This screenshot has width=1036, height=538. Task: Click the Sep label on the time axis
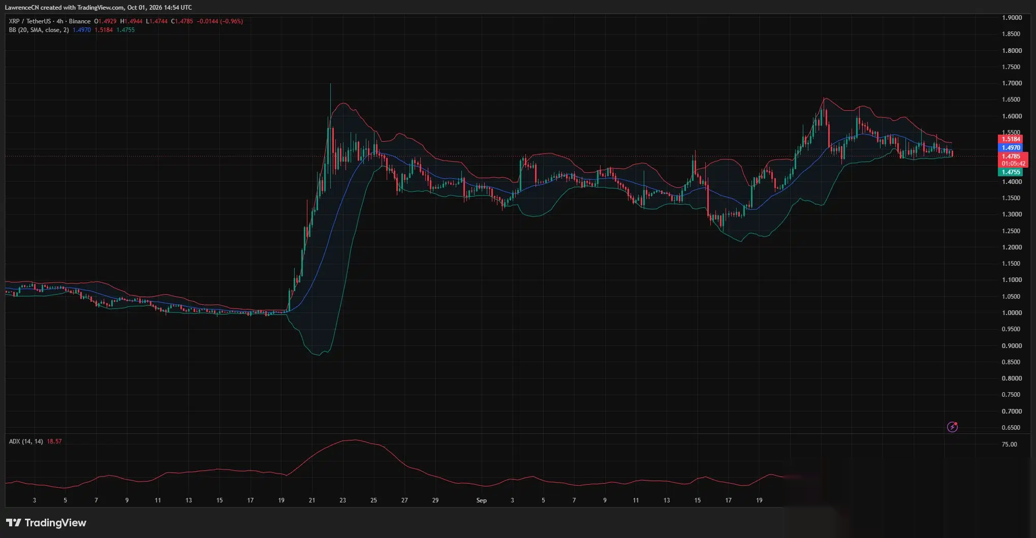coord(481,500)
